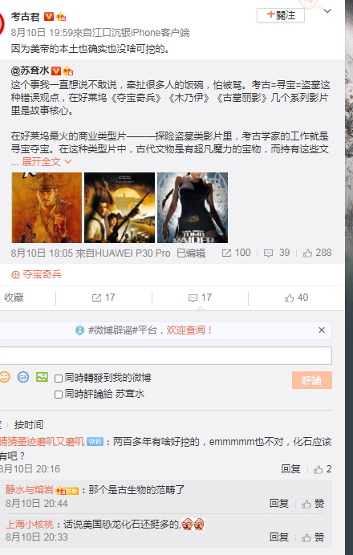Dismiss the 微博辟谣 notice banner
The height and width of the screenshot is (555, 353).
pyautogui.click(x=322, y=330)
